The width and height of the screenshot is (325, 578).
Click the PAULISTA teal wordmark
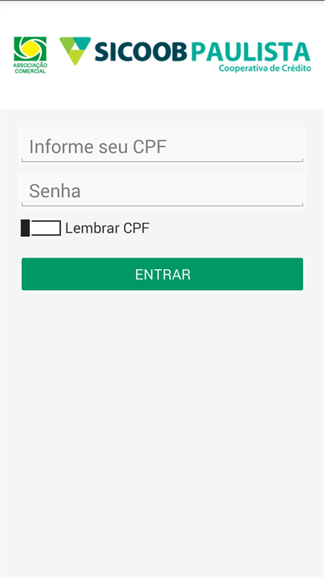pos(251,51)
